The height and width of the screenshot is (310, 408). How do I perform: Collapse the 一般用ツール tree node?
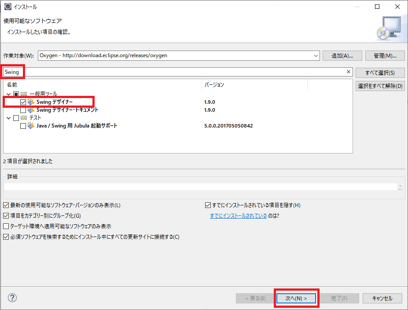coord(9,94)
